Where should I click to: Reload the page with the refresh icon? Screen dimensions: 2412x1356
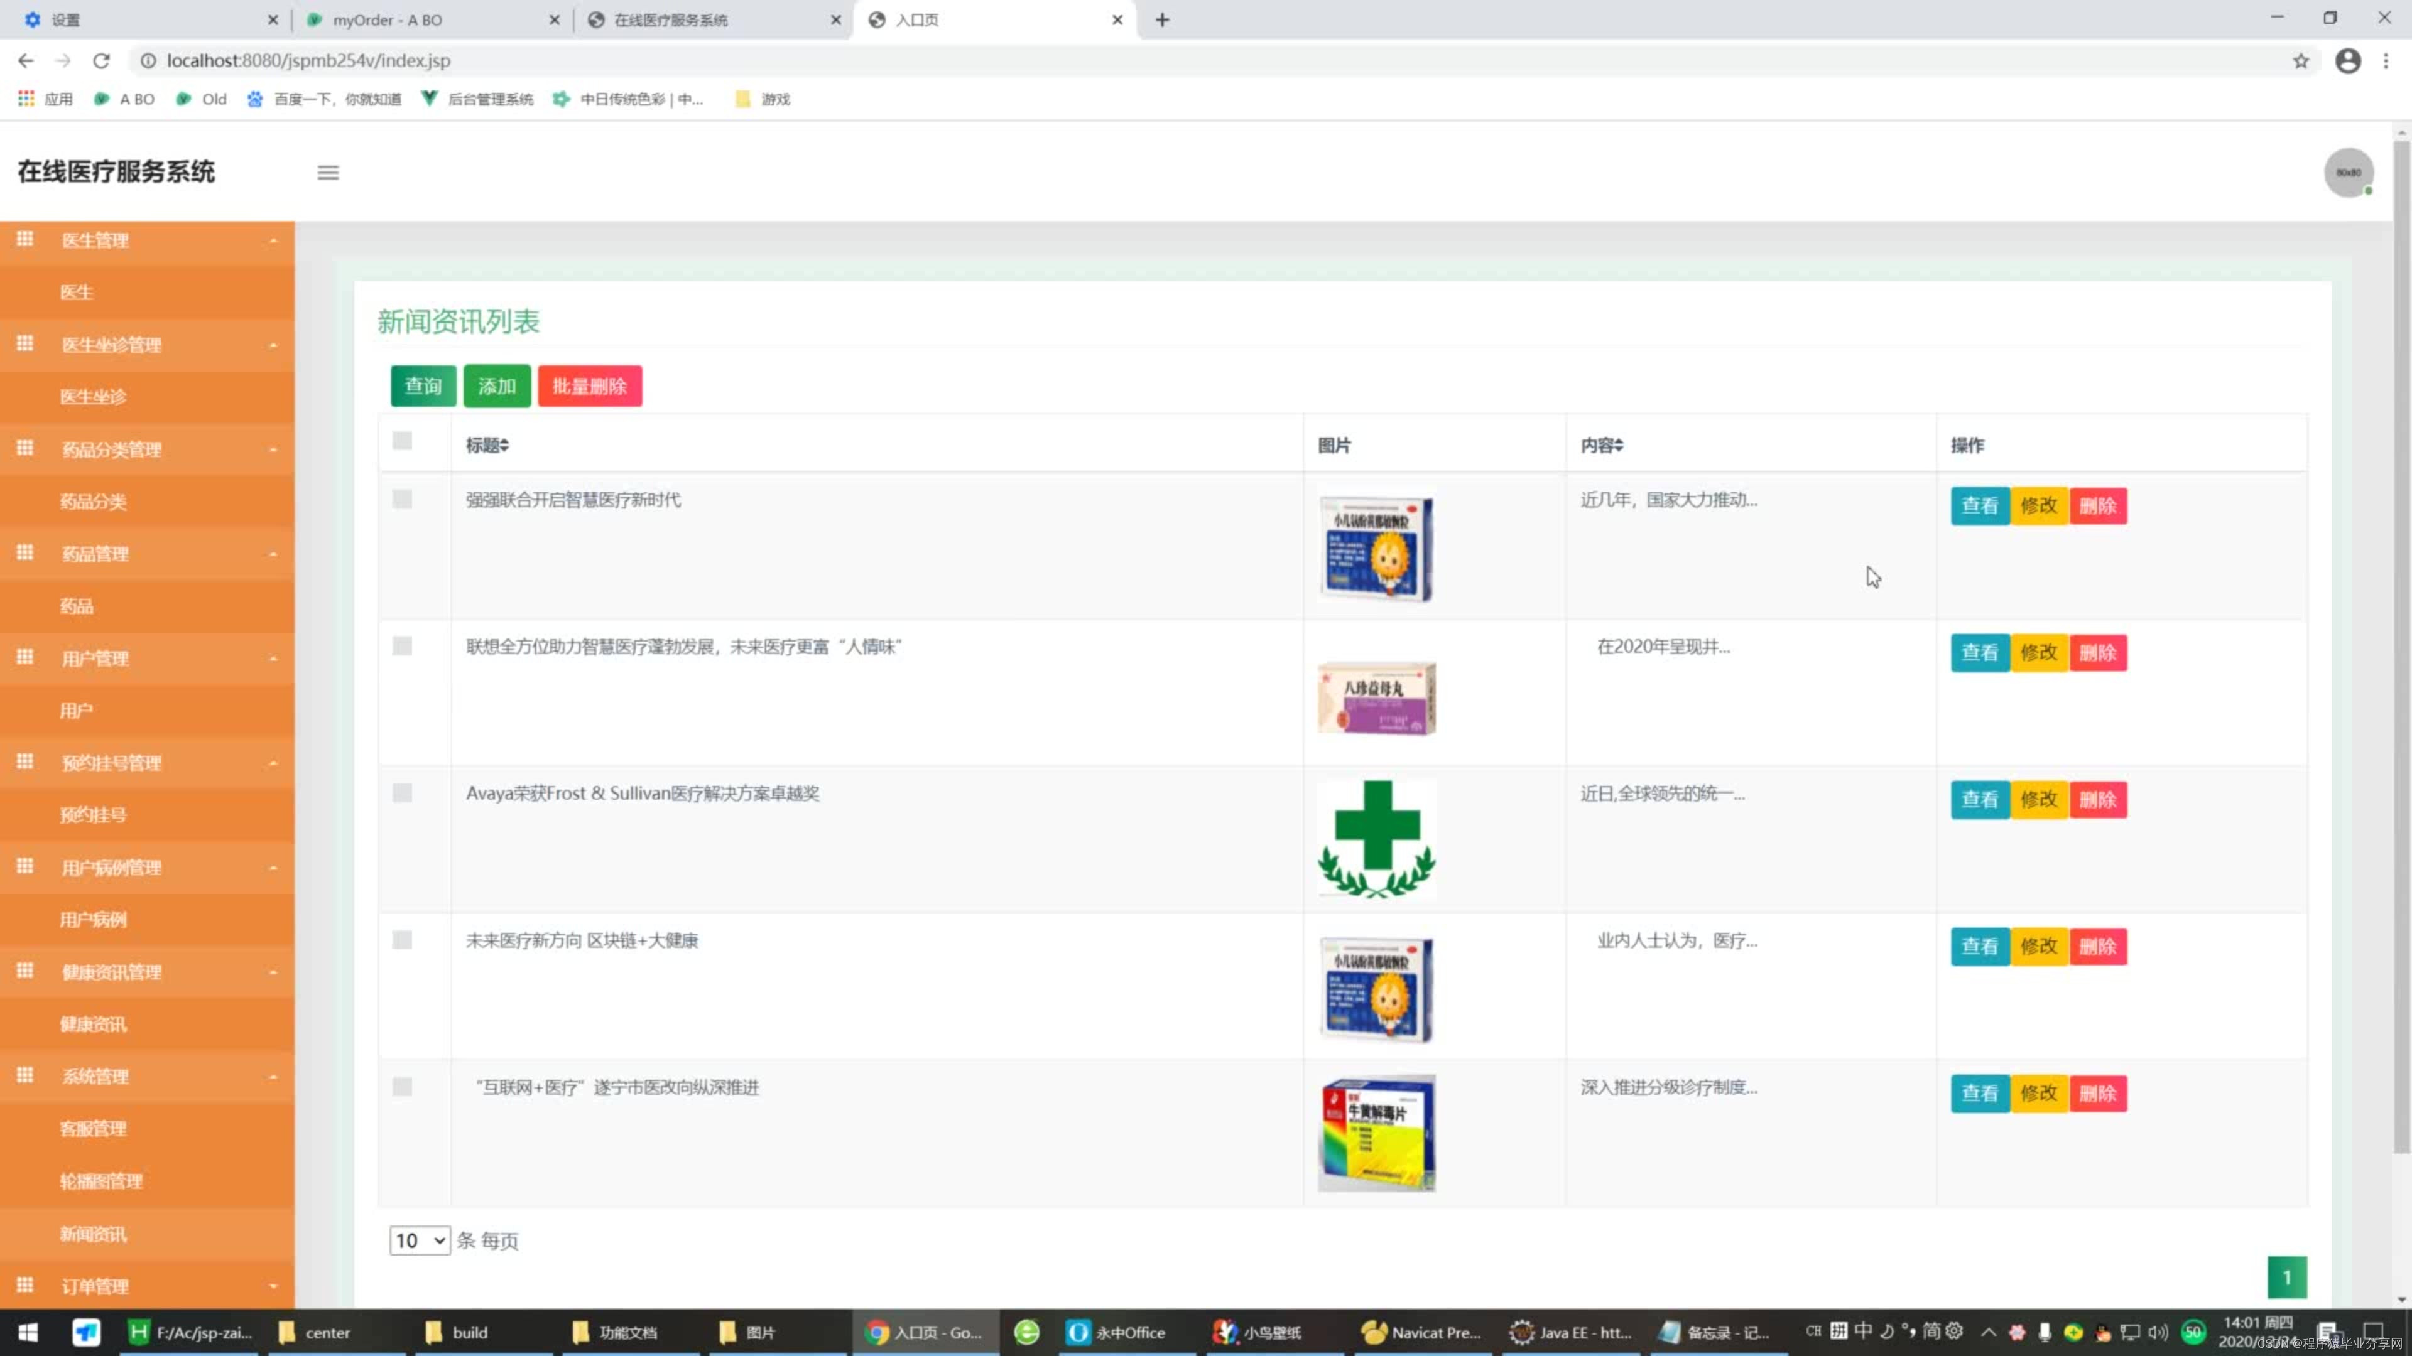(x=101, y=61)
